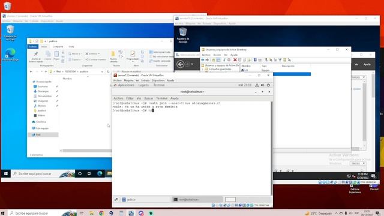Select Descargas in the navigation pane

click(x=41, y=91)
